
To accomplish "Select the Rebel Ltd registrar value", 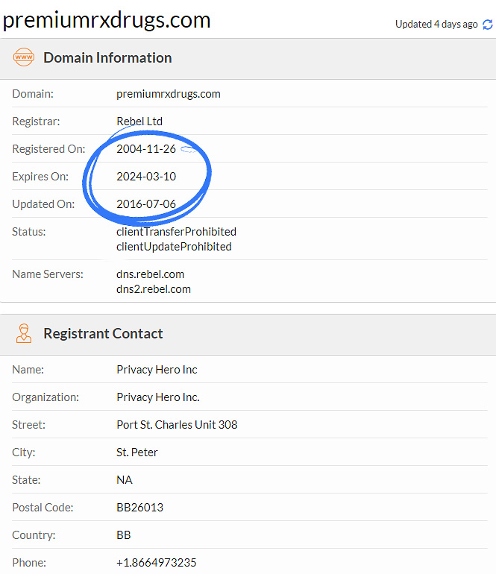I will point(139,122).
